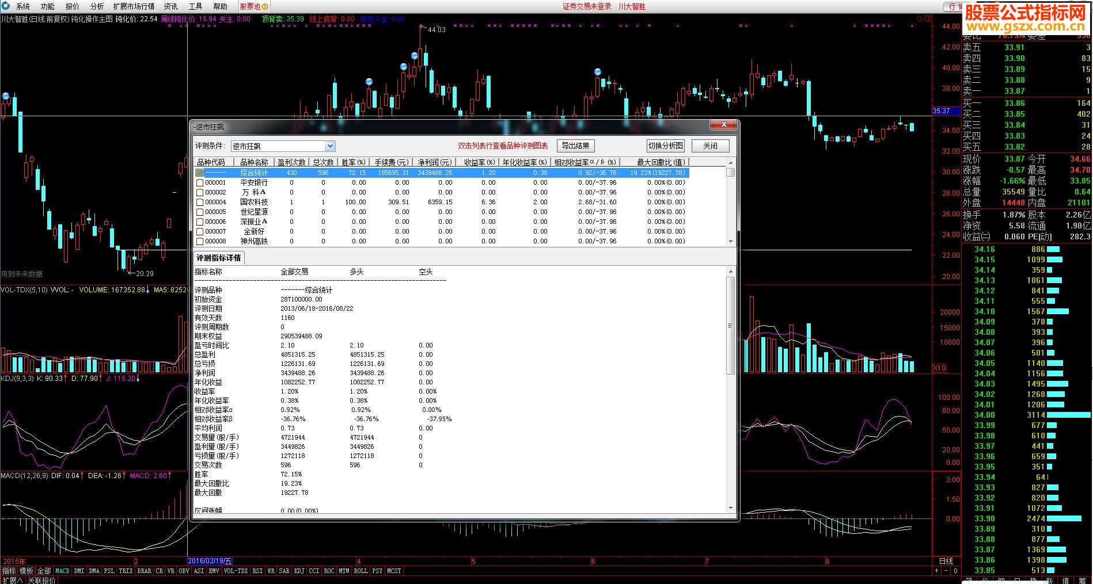Click the 值 tab in the bottom-right panel
Screen dimensions: 1093x584
(x=1065, y=581)
